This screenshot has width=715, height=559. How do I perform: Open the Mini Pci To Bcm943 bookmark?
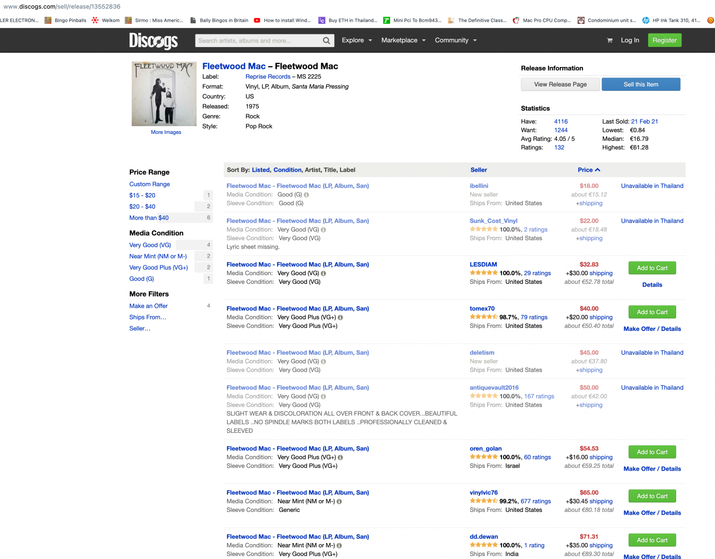[412, 20]
